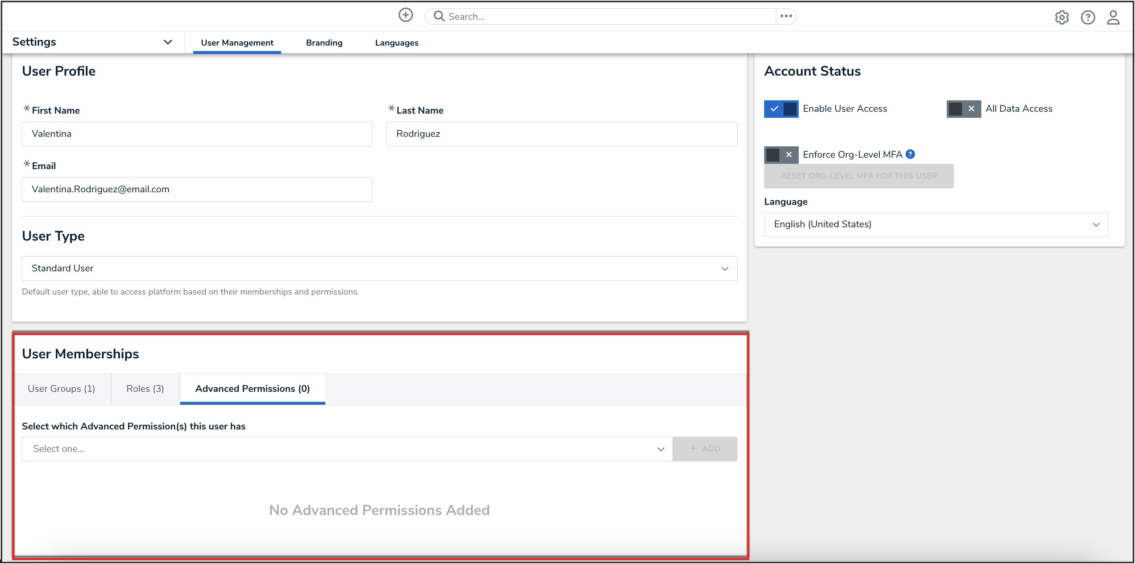Open the settings gear icon
Viewport: 1135px width, 564px height.
(x=1062, y=17)
